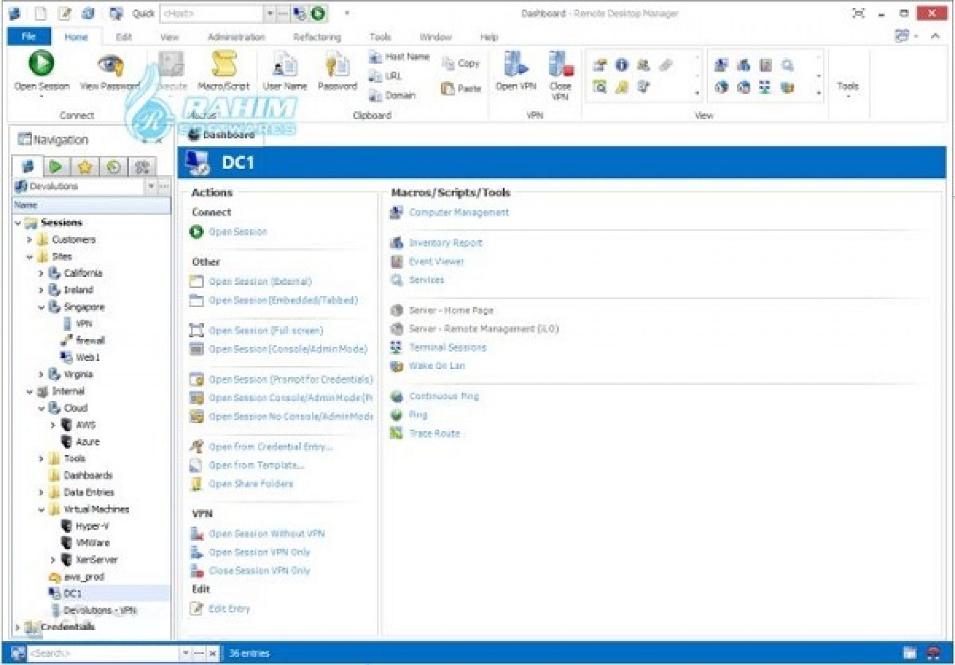
Task: Click the green Open Session ribbon icon
Action: (x=41, y=64)
